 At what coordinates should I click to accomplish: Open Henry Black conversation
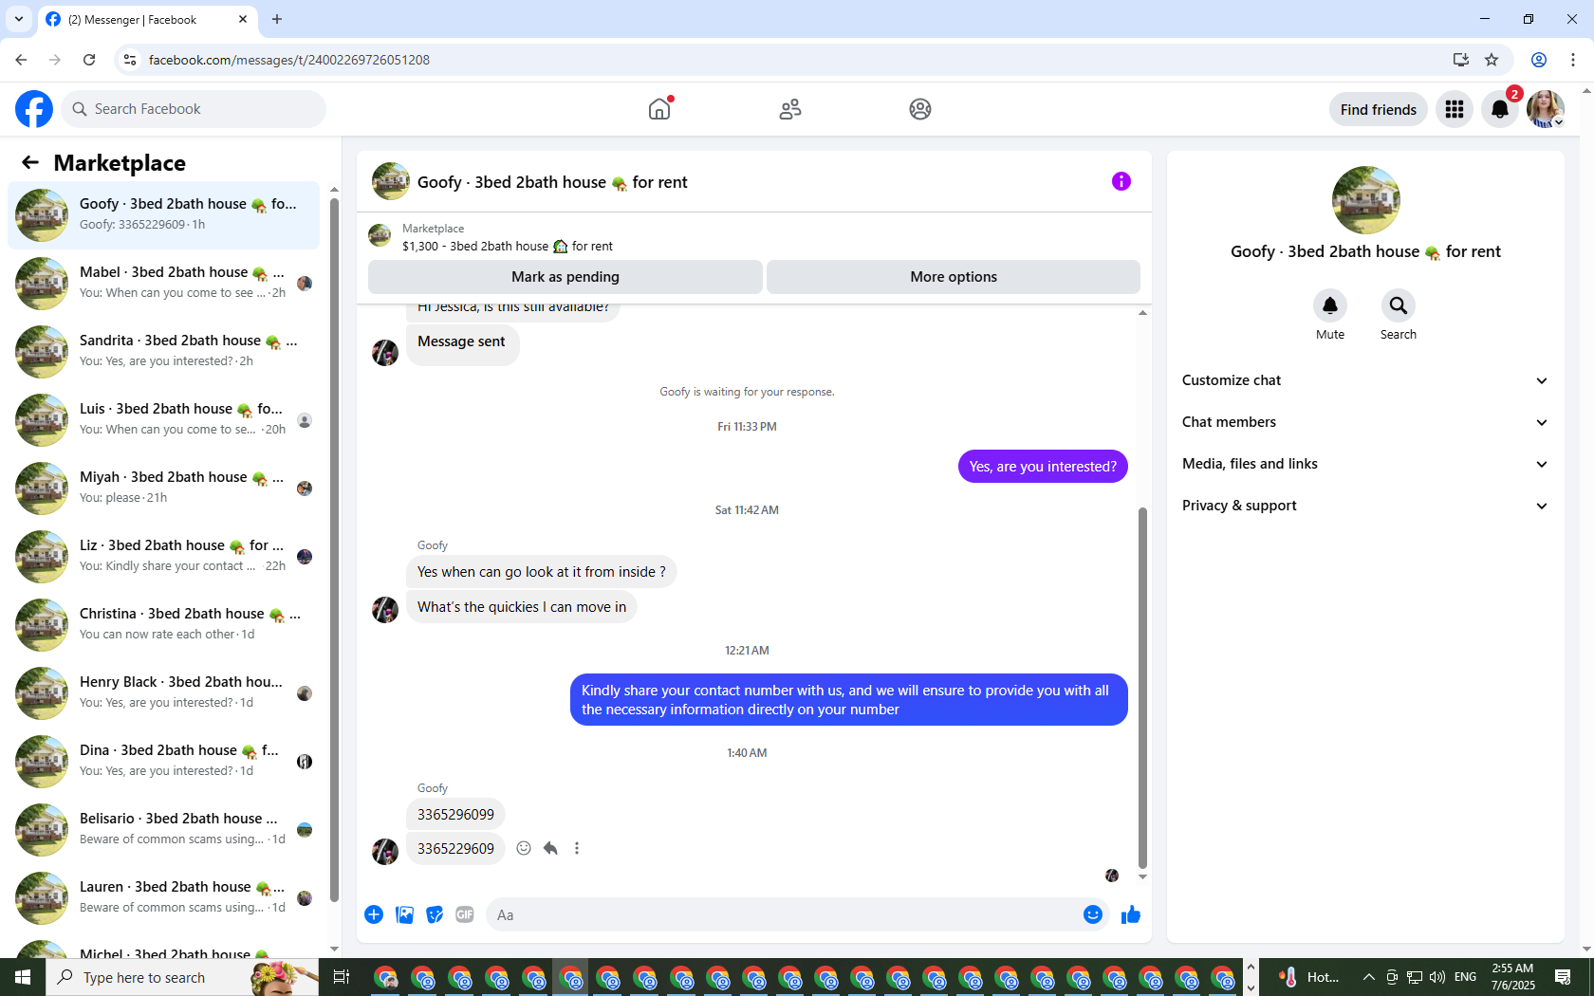click(164, 692)
